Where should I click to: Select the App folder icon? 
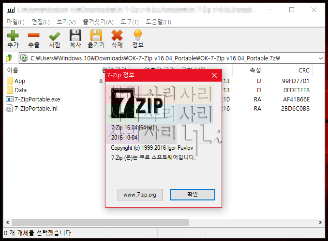(10, 81)
